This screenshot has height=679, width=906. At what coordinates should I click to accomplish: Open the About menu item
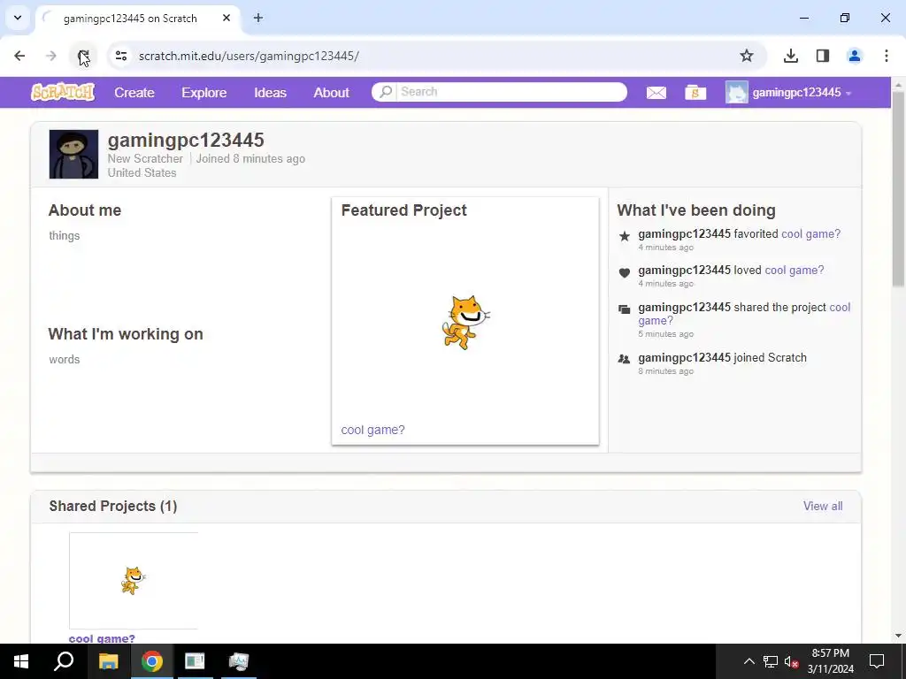click(331, 92)
